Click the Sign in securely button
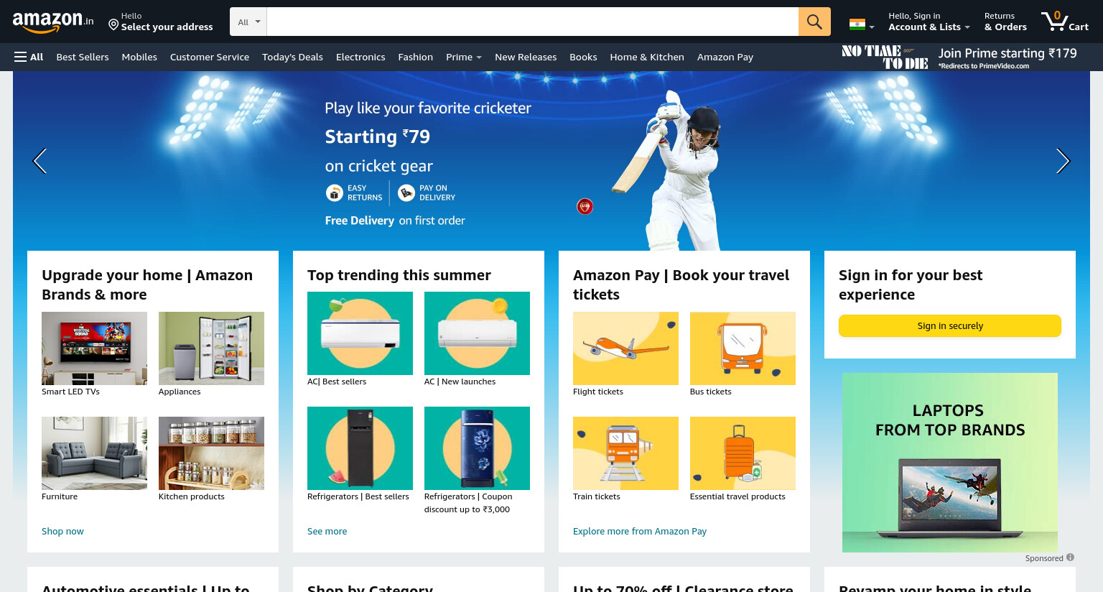Screen dimensions: 1103x592 pyautogui.click(x=950, y=325)
